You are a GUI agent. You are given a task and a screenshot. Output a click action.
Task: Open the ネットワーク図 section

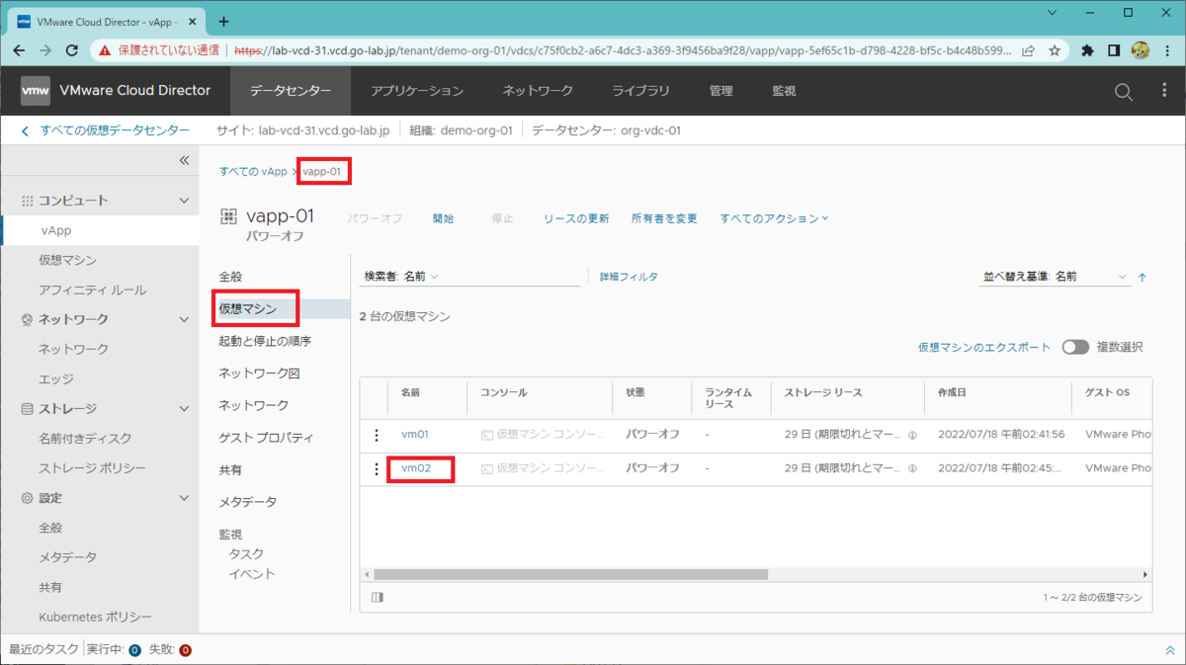tap(259, 374)
